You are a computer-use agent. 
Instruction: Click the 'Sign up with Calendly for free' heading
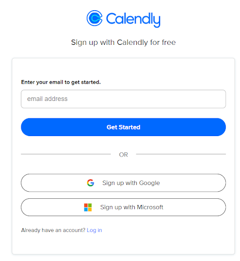pyautogui.click(x=124, y=42)
